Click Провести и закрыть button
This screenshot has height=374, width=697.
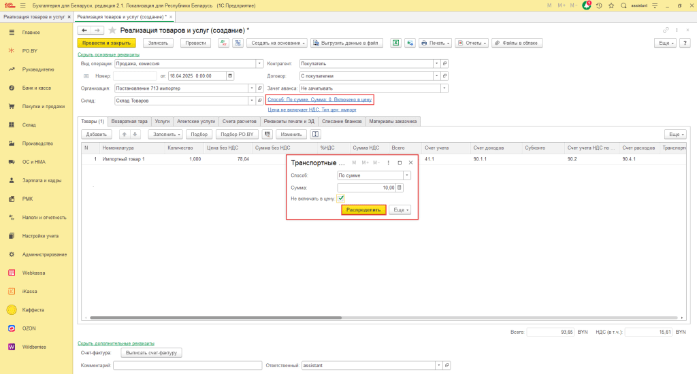pyautogui.click(x=107, y=43)
